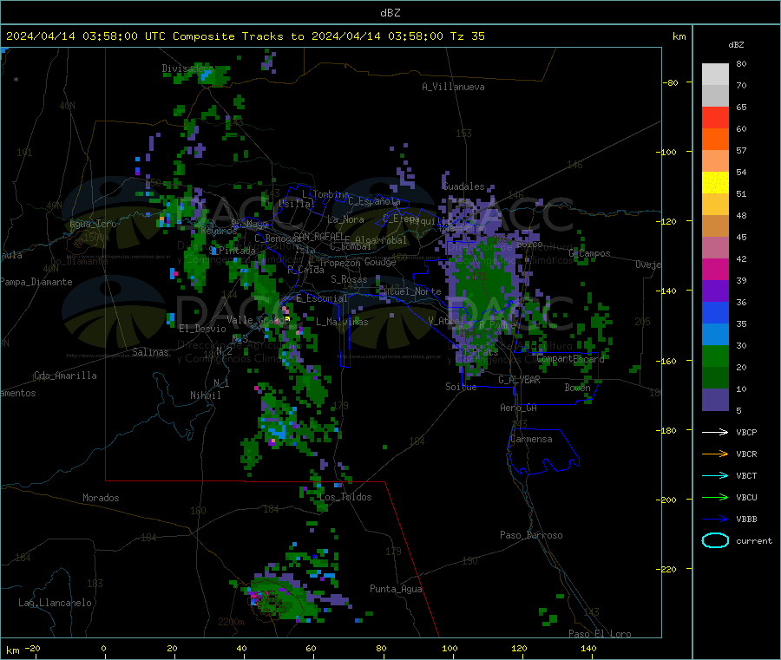Select the 65 dBZ red color swatch
The image size is (781, 660).
(715, 117)
